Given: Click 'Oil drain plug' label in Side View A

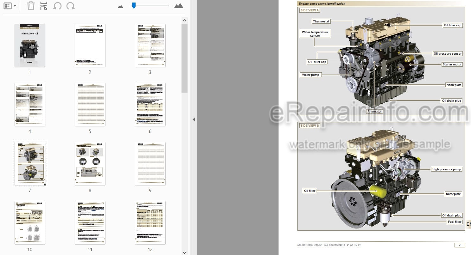Looking at the screenshot, I should tap(452, 101).
